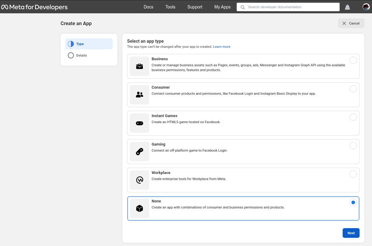Select the Gaming radio button
The width and height of the screenshot is (372, 246).
pyautogui.click(x=353, y=146)
